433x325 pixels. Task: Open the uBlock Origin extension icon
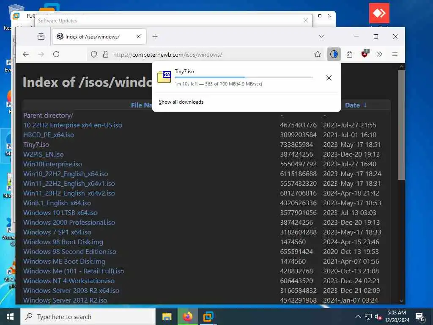pos(365,54)
